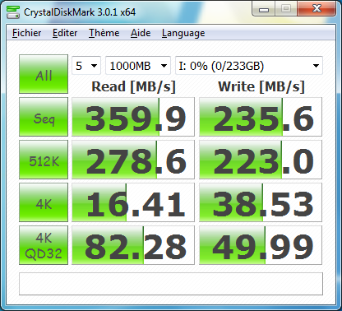Expand the test count dropdown showing 5

click(x=86, y=66)
